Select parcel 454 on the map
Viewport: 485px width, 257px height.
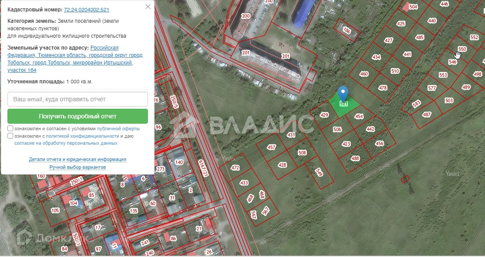point(359,117)
